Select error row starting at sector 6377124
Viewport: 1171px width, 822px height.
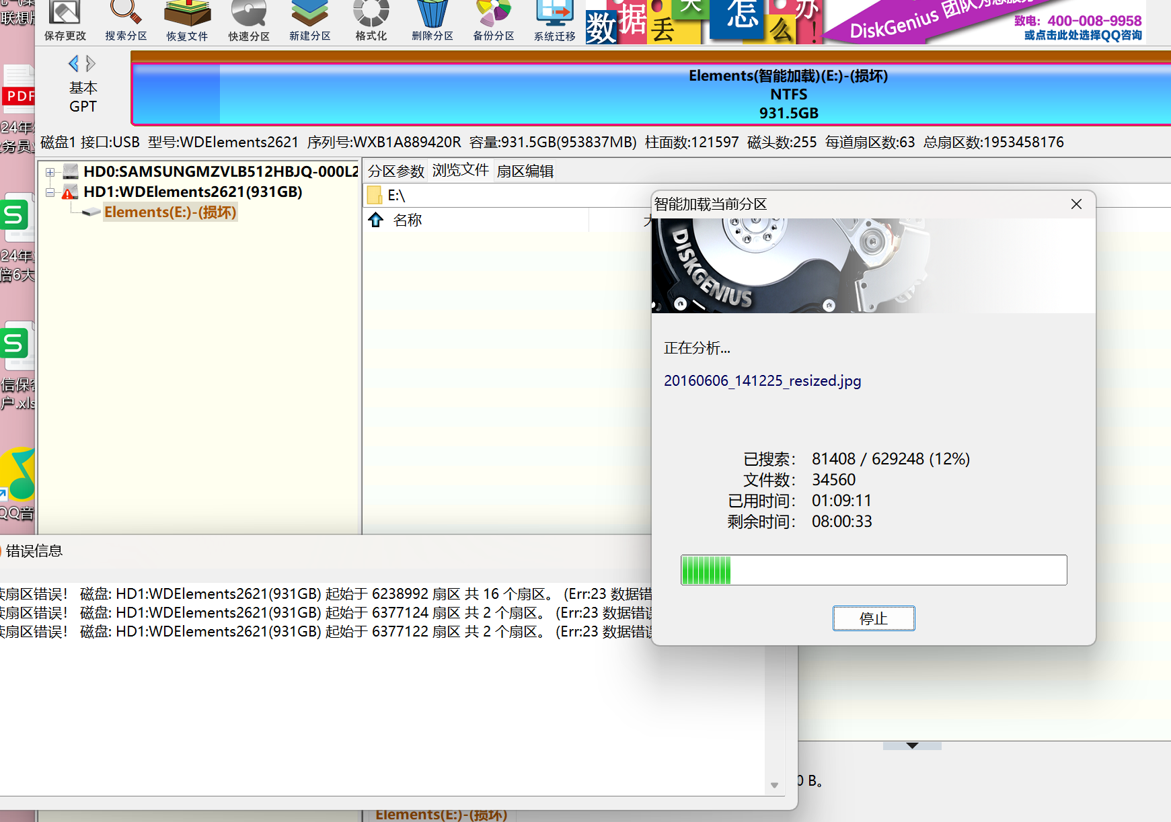[x=326, y=613]
